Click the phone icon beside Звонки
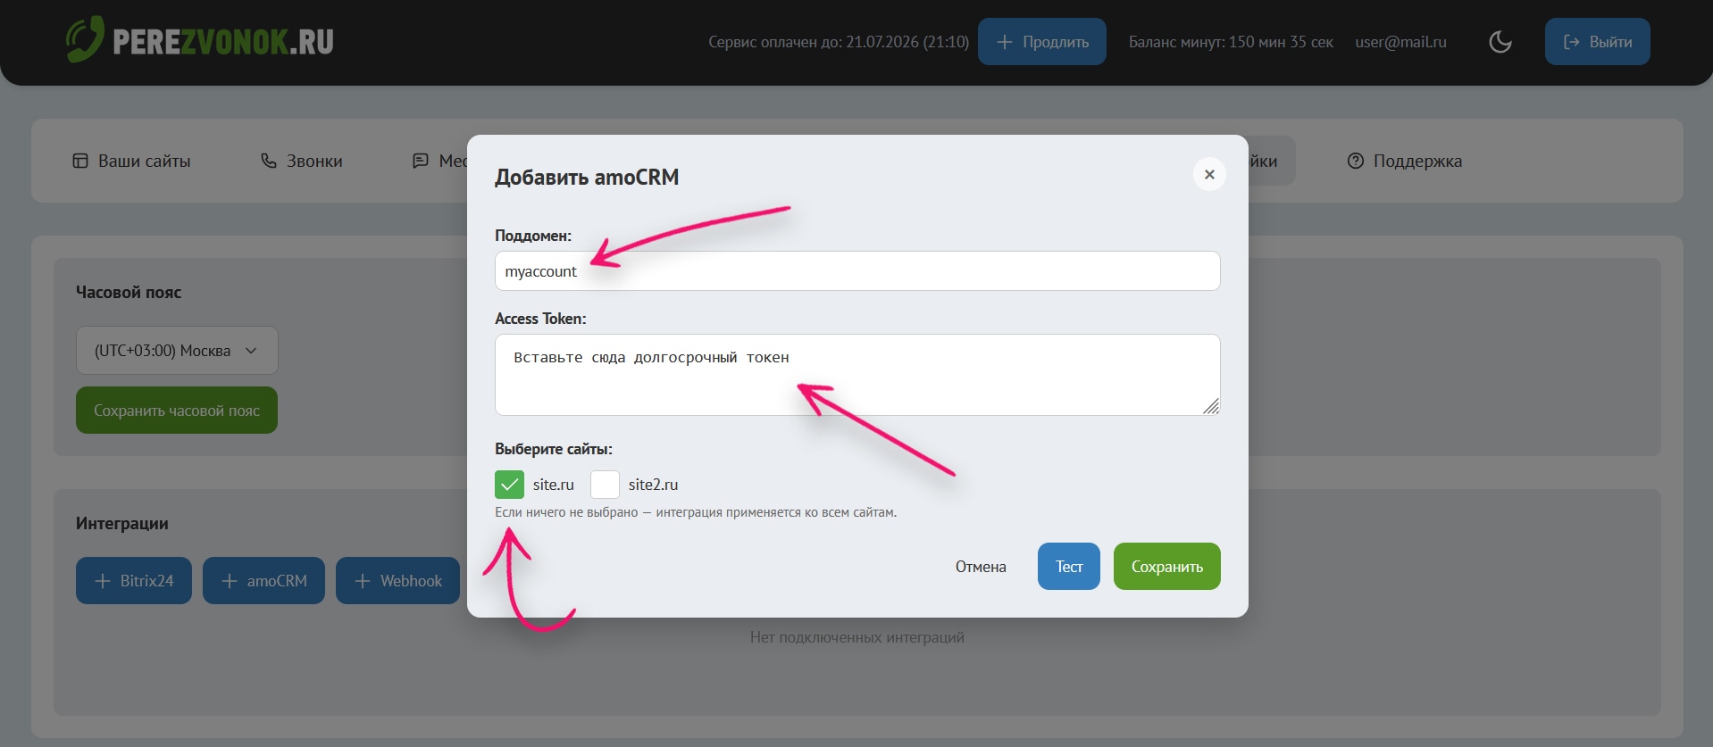Viewport: 1713px width, 747px height. 268,161
